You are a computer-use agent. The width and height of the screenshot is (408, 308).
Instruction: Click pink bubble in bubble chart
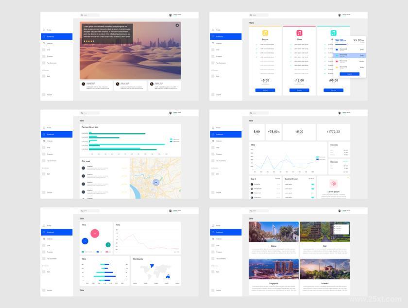[x=95, y=234]
